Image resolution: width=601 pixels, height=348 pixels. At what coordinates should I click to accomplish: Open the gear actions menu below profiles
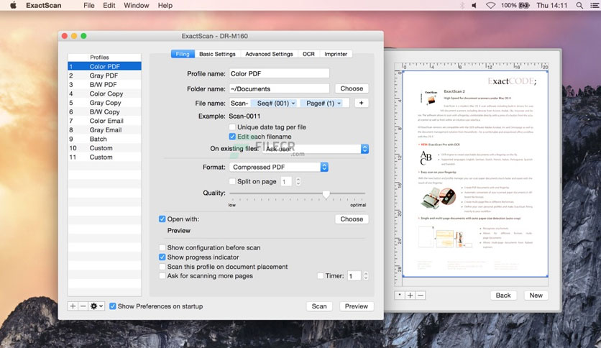coord(96,306)
